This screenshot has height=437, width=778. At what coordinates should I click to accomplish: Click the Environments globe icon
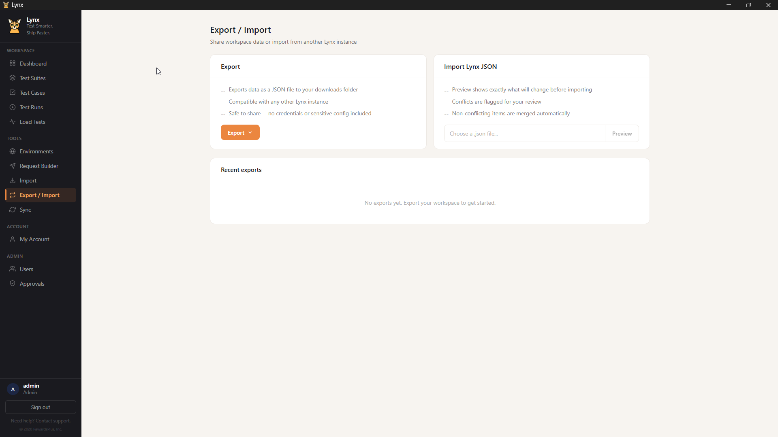[x=13, y=151]
